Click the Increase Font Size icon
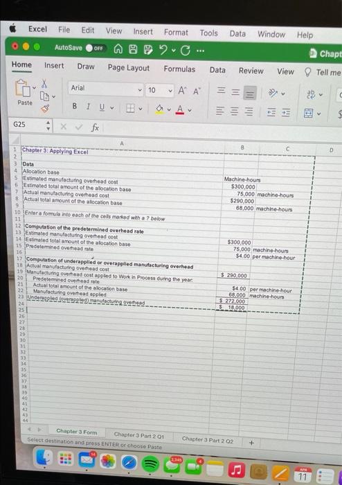Screen dimensions: 342x485 click(182, 91)
